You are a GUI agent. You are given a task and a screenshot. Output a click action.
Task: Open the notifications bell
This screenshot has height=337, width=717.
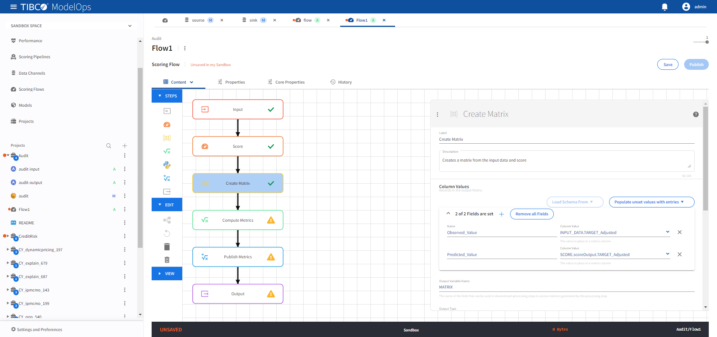point(665,7)
